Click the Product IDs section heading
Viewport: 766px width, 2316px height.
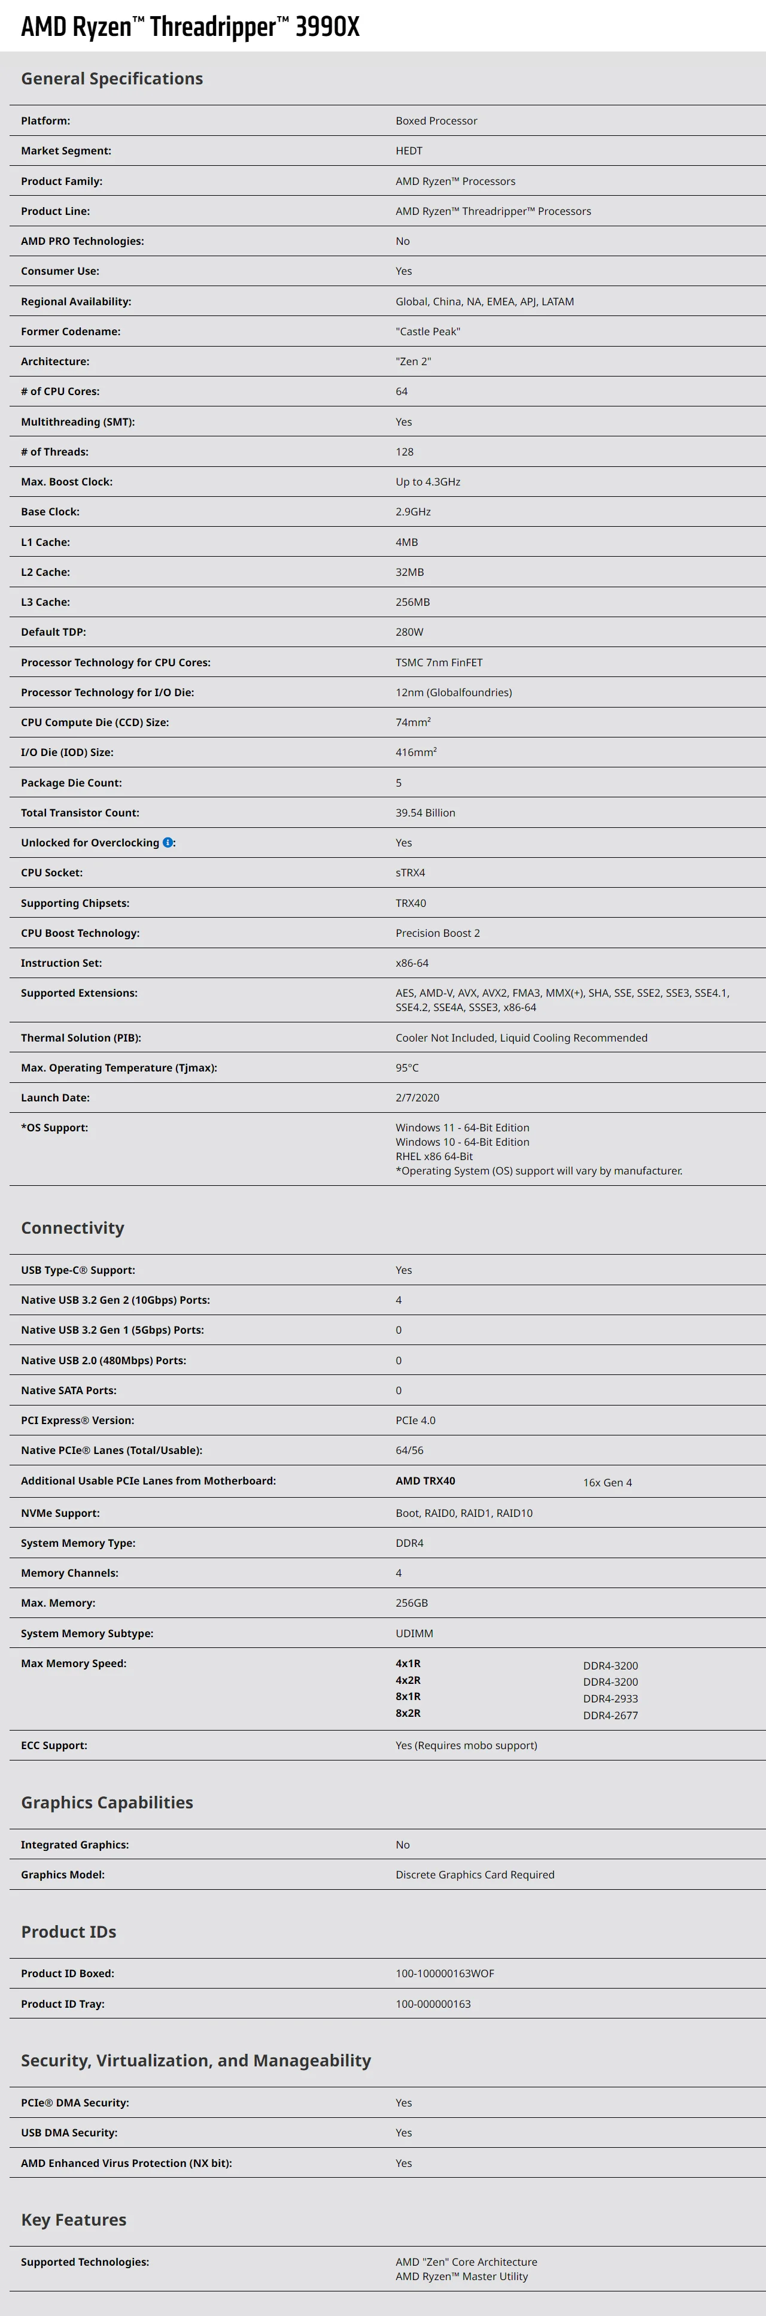pos(68,1931)
